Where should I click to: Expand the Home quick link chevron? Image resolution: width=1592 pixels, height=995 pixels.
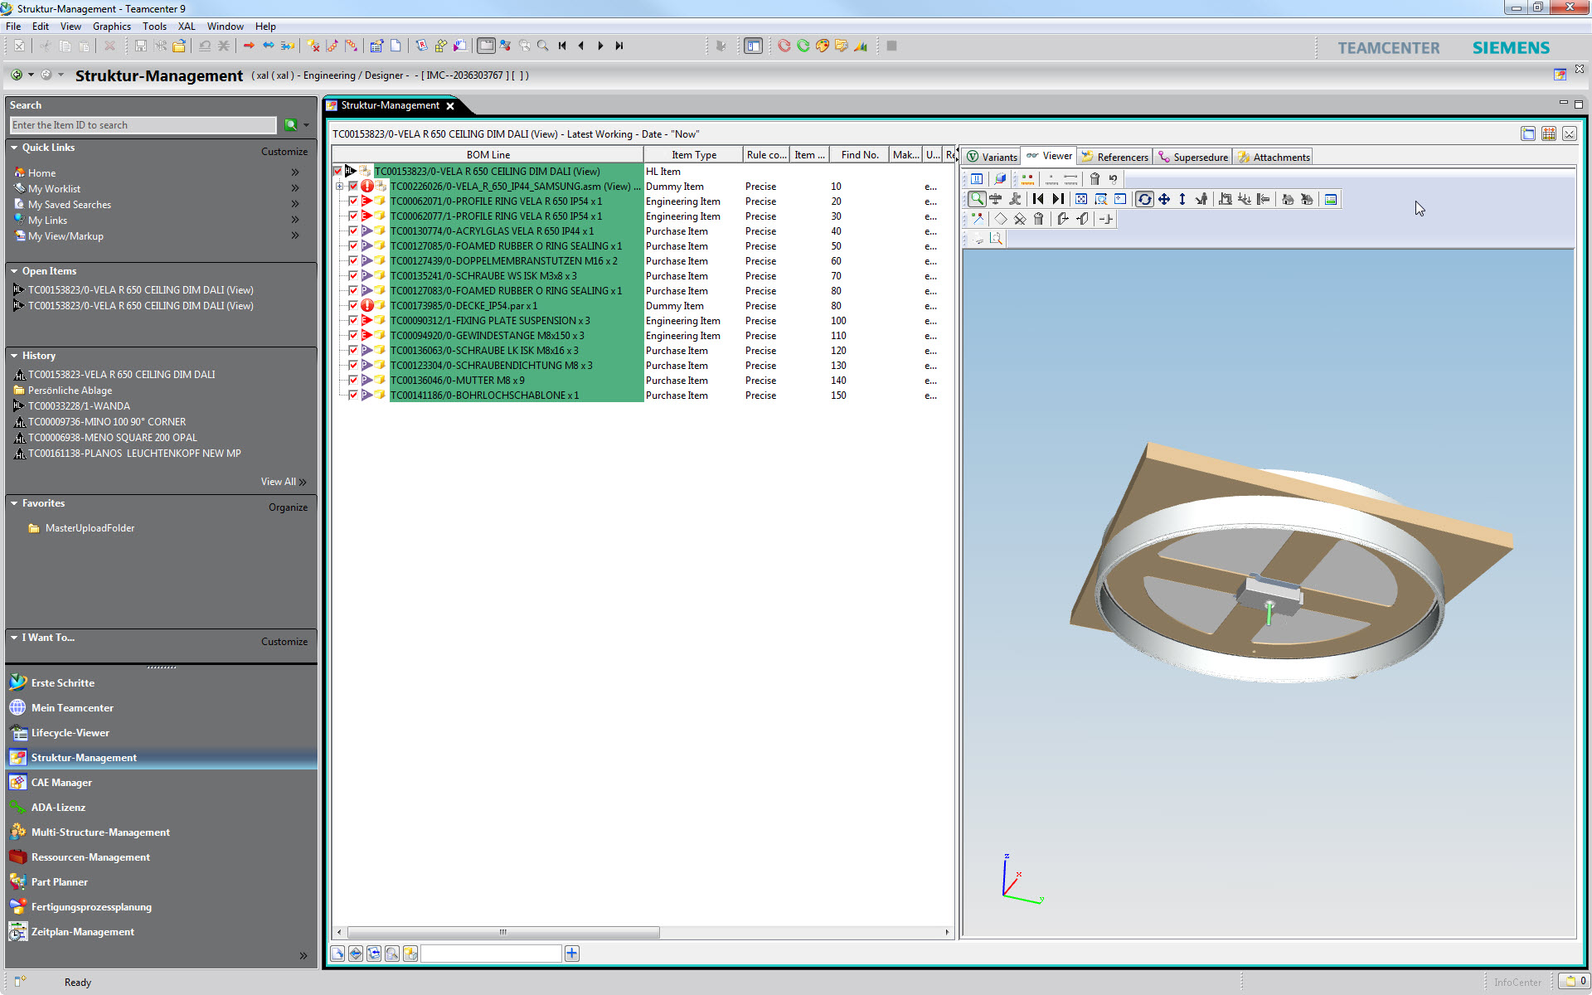pos(295,172)
